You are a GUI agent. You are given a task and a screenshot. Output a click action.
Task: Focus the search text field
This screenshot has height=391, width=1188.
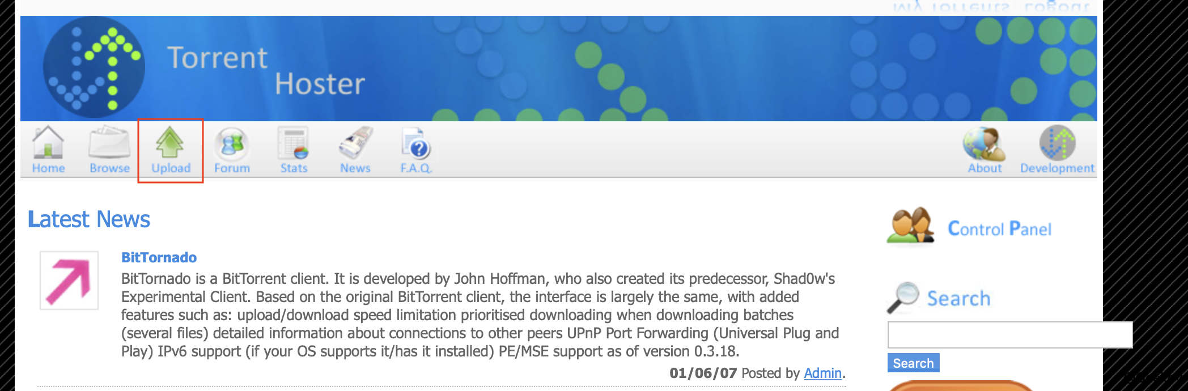pos(1009,335)
